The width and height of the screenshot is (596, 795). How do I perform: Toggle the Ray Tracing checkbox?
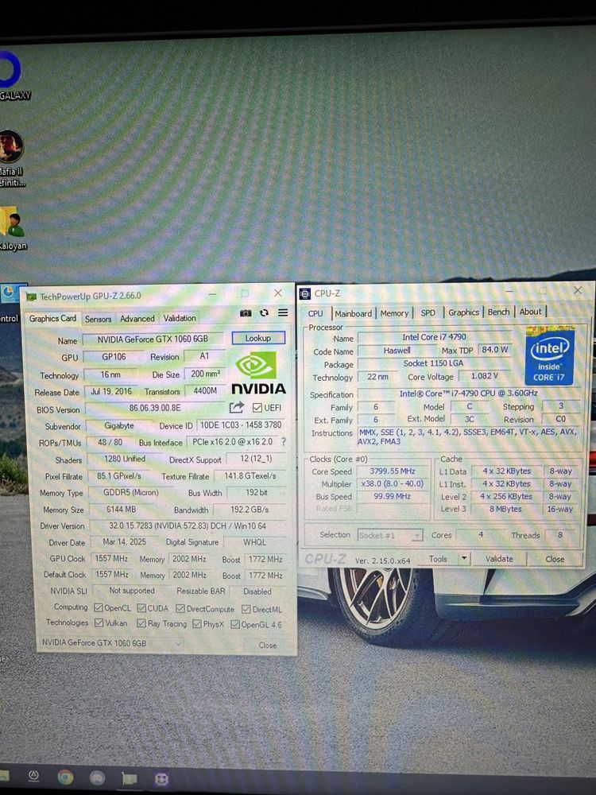click(x=141, y=623)
